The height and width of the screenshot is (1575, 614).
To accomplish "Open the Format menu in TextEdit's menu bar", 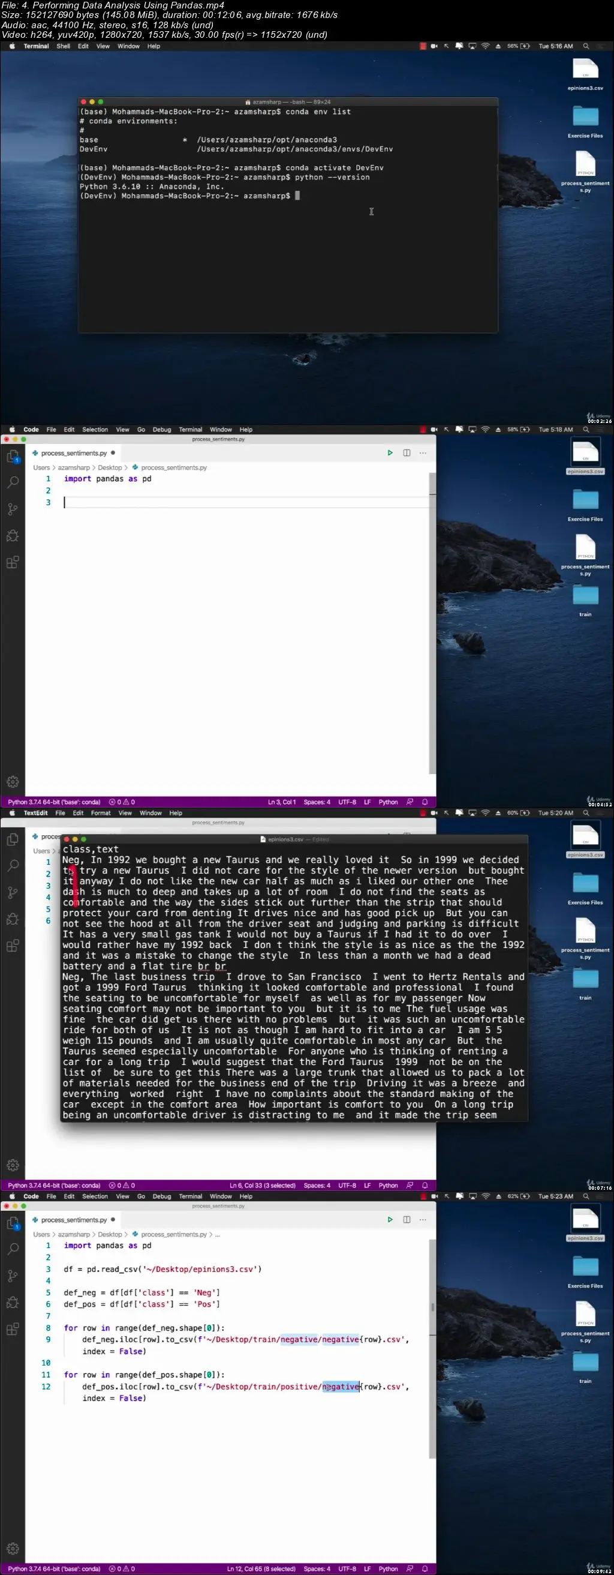I will click(x=101, y=813).
